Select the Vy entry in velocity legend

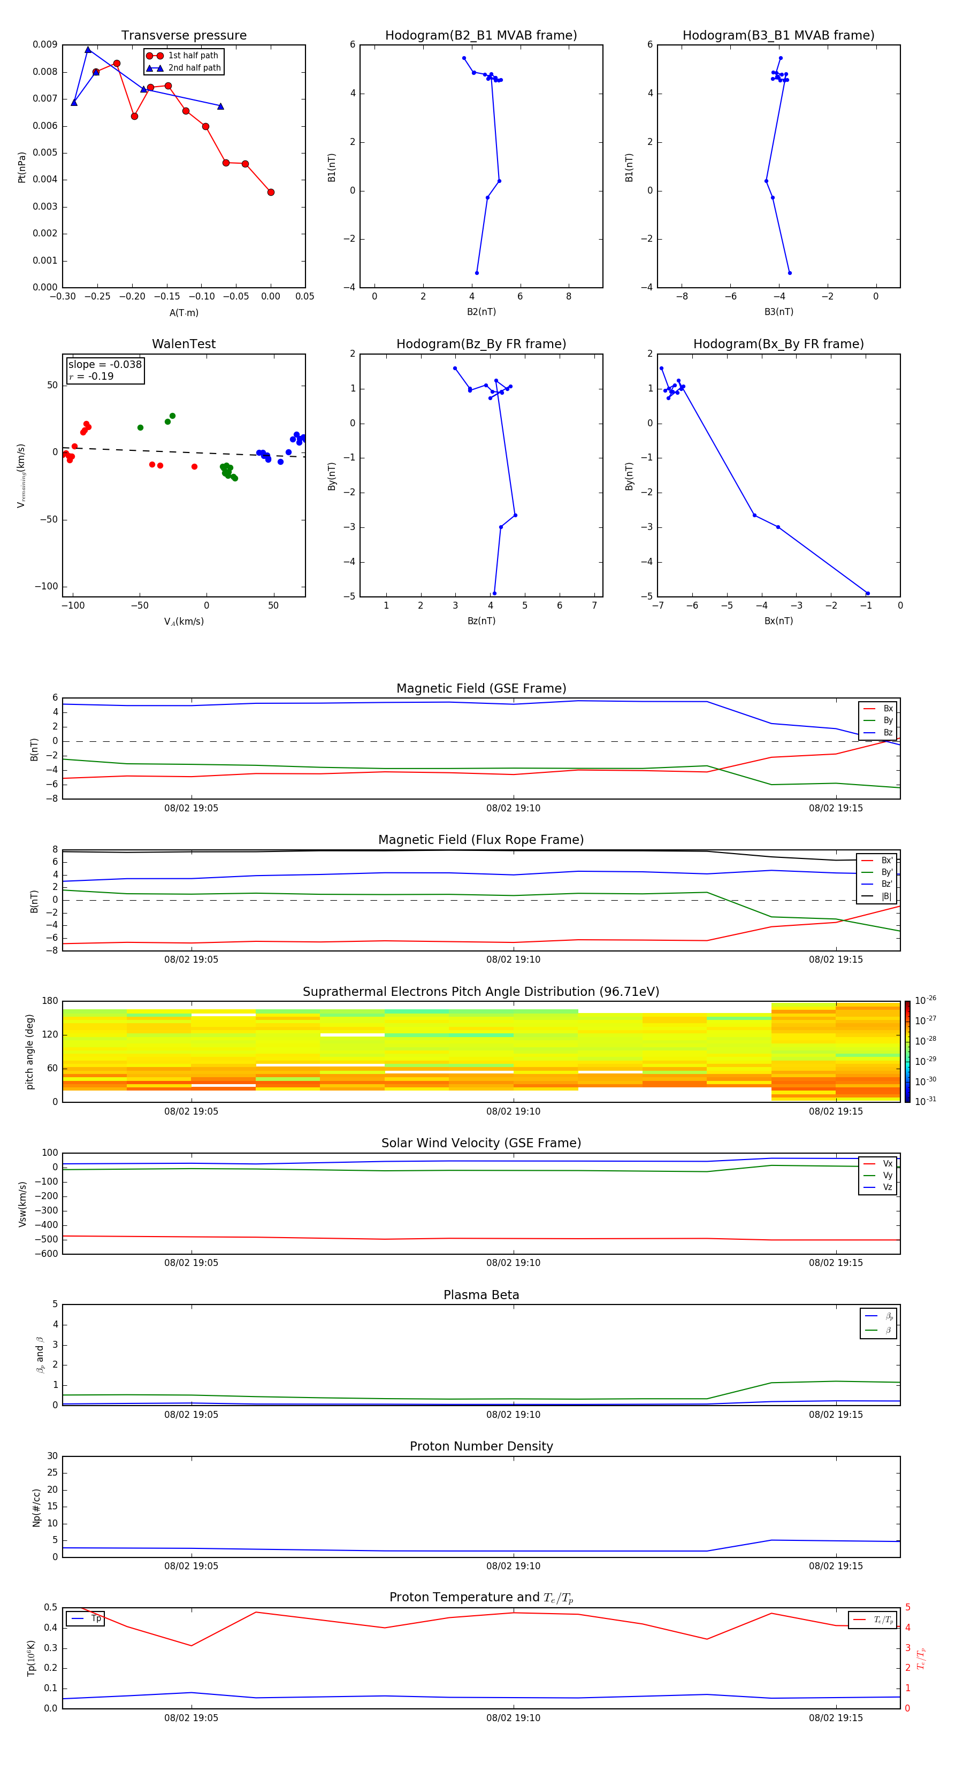(x=878, y=1176)
